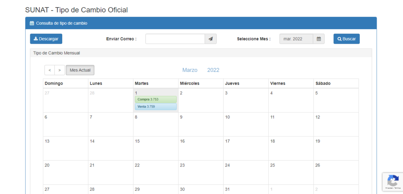Select day 29 in the calendar
This screenshot has height=194, width=403.
(156, 189)
